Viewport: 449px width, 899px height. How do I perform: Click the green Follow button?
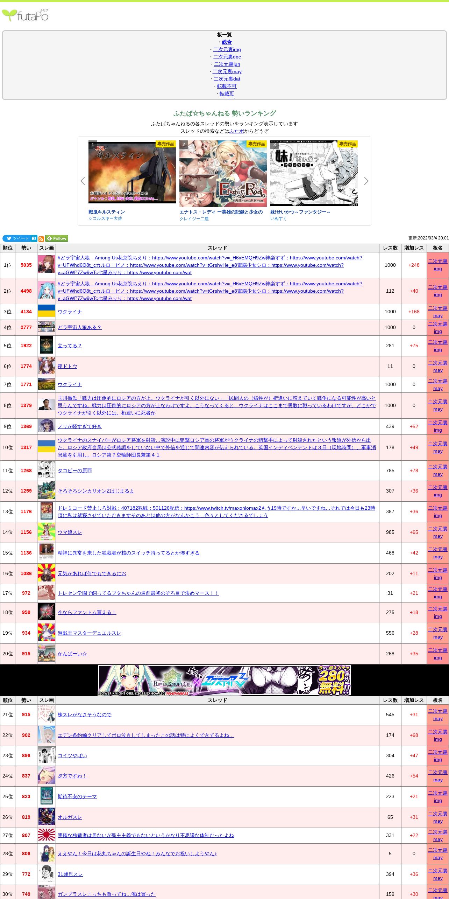click(x=57, y=238)
